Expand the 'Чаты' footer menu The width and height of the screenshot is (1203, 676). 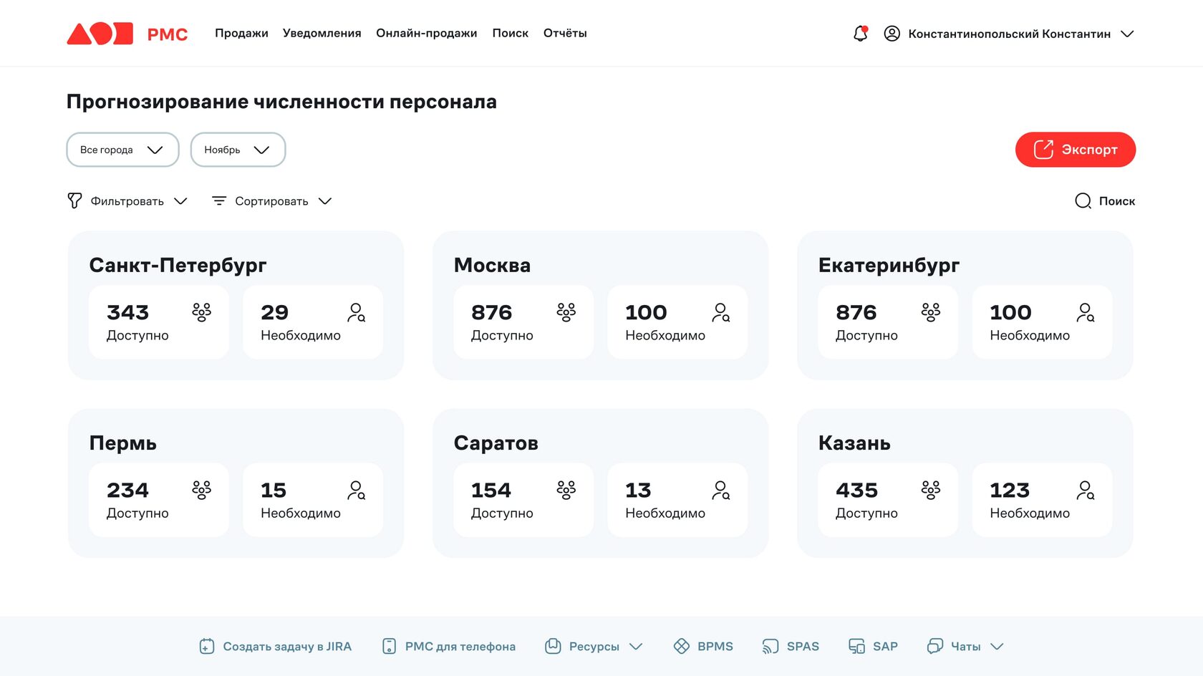(966, 647)
